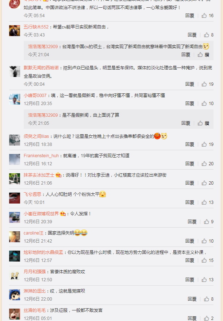223x321 pixels.
Task: Open 五行缺木552's profile avatar
Action: click(15, 31)
